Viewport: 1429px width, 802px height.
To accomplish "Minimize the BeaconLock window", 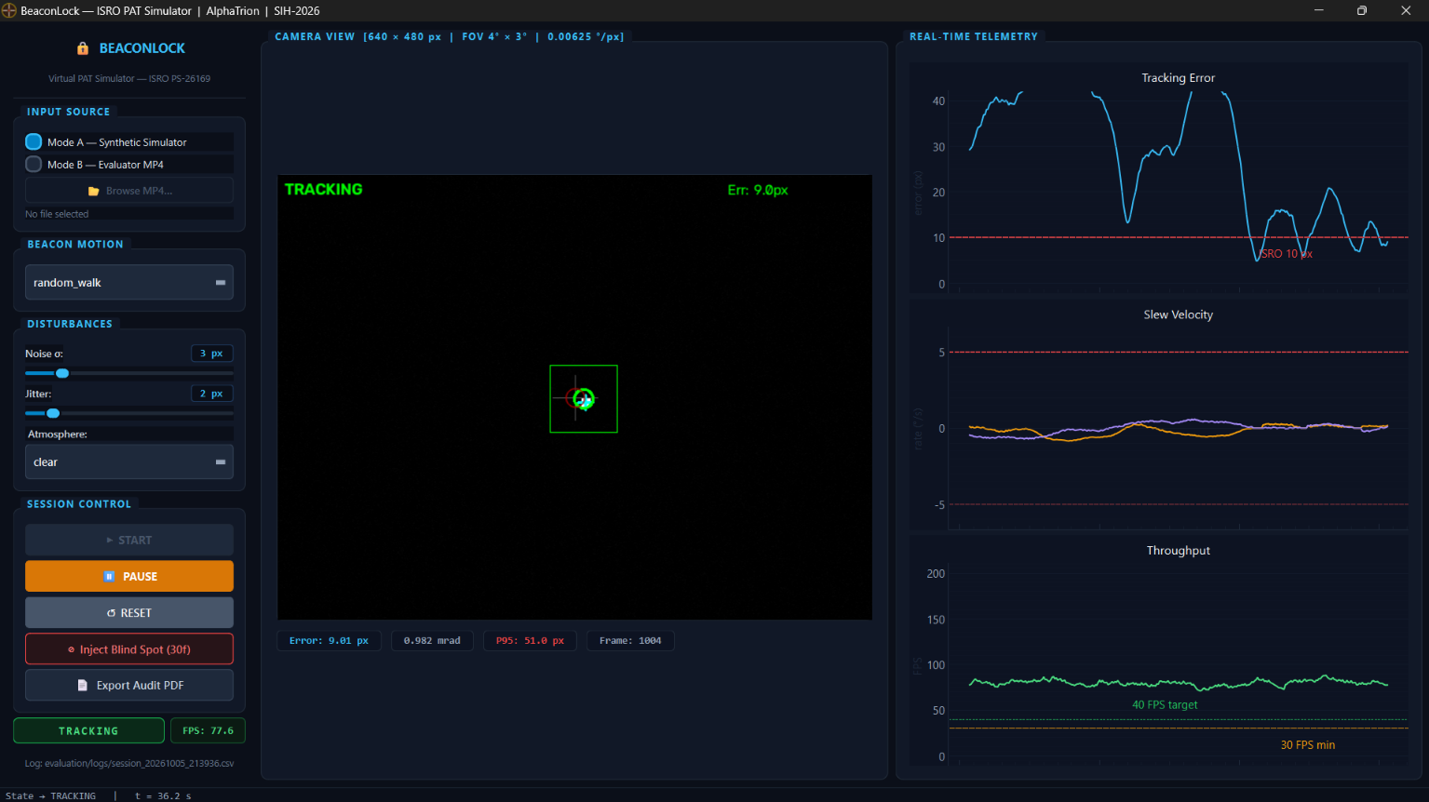I will [1319, 10].
